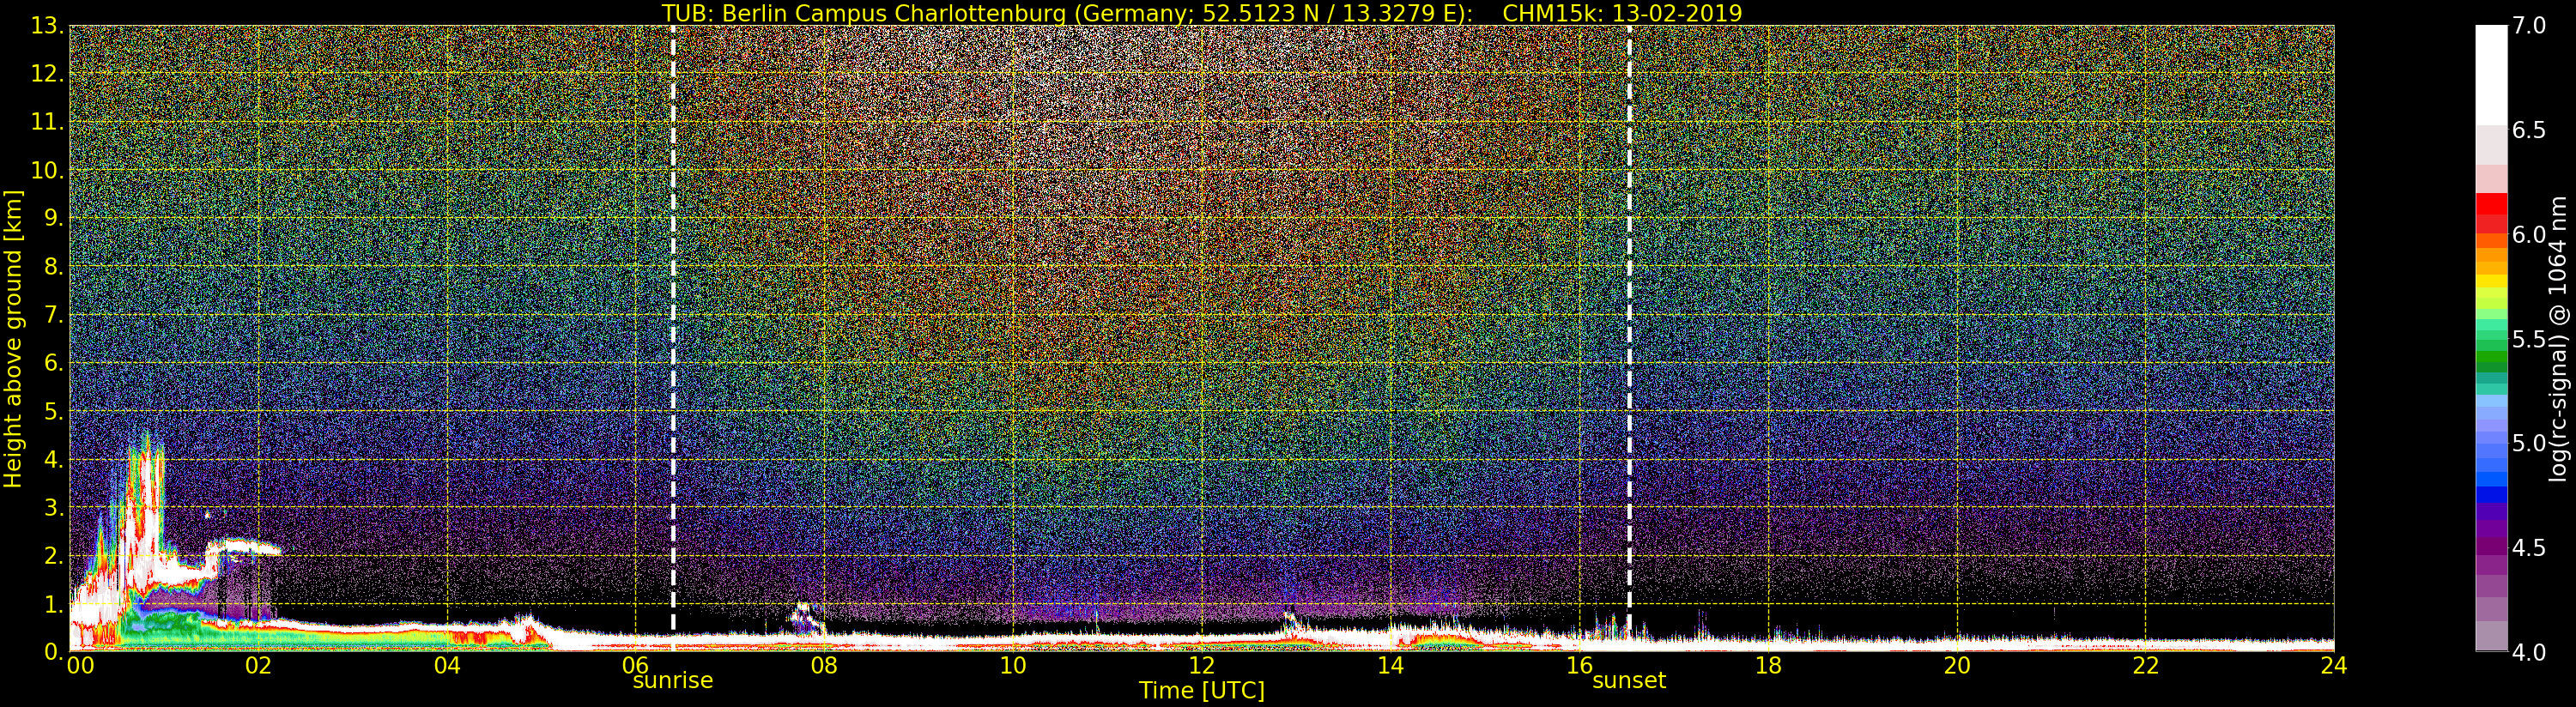The height and width of the screenshot is (707, 2576).
Task: Click the 'sunrise' label below the time axis
Action: (673, 681)
